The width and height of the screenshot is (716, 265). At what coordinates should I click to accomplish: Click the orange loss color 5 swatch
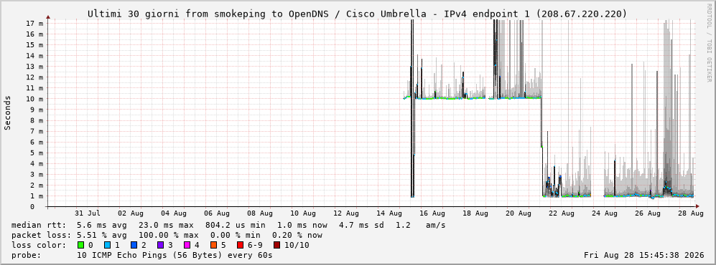point(214,245)
